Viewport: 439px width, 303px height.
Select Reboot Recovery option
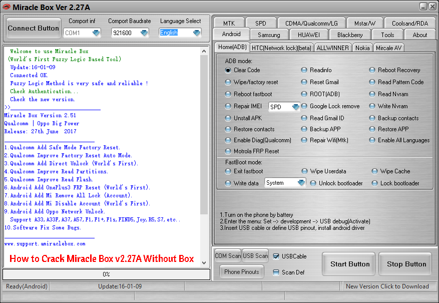click(x=372, y=70)
